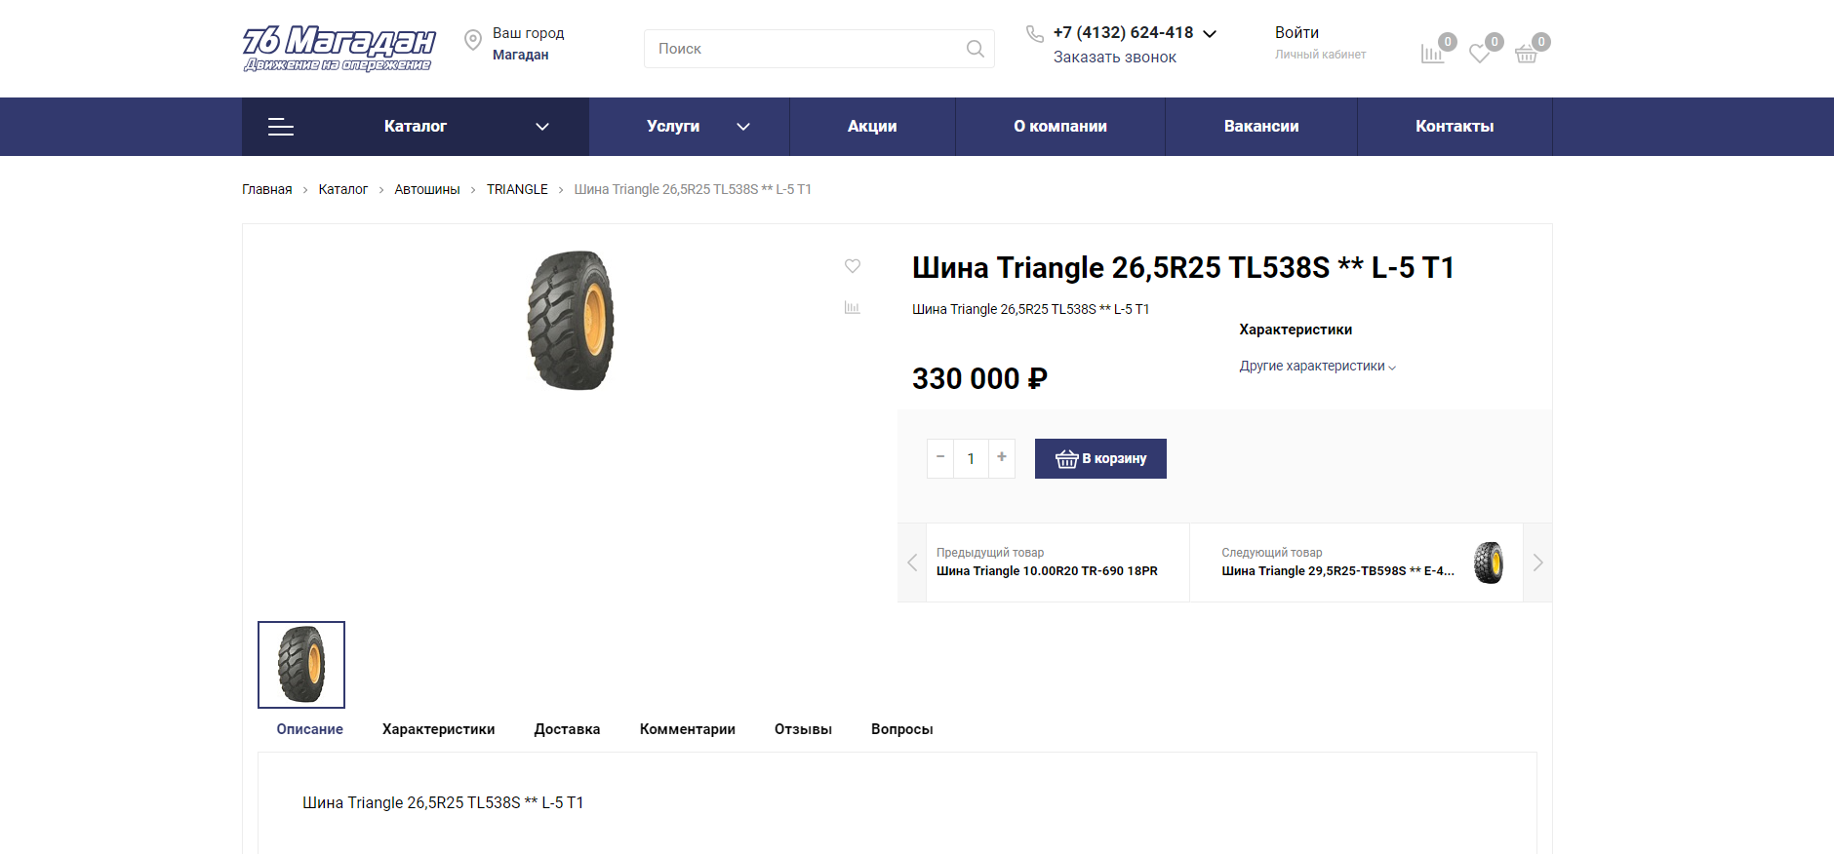This screenshot has height=854, width=1834.
Task: Open О компании menu item
Action: coord(1060,127)
